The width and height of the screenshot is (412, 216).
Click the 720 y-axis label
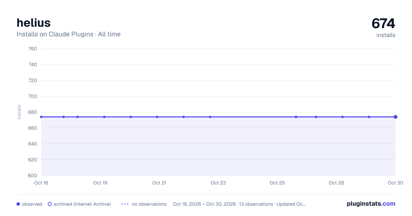33,80
